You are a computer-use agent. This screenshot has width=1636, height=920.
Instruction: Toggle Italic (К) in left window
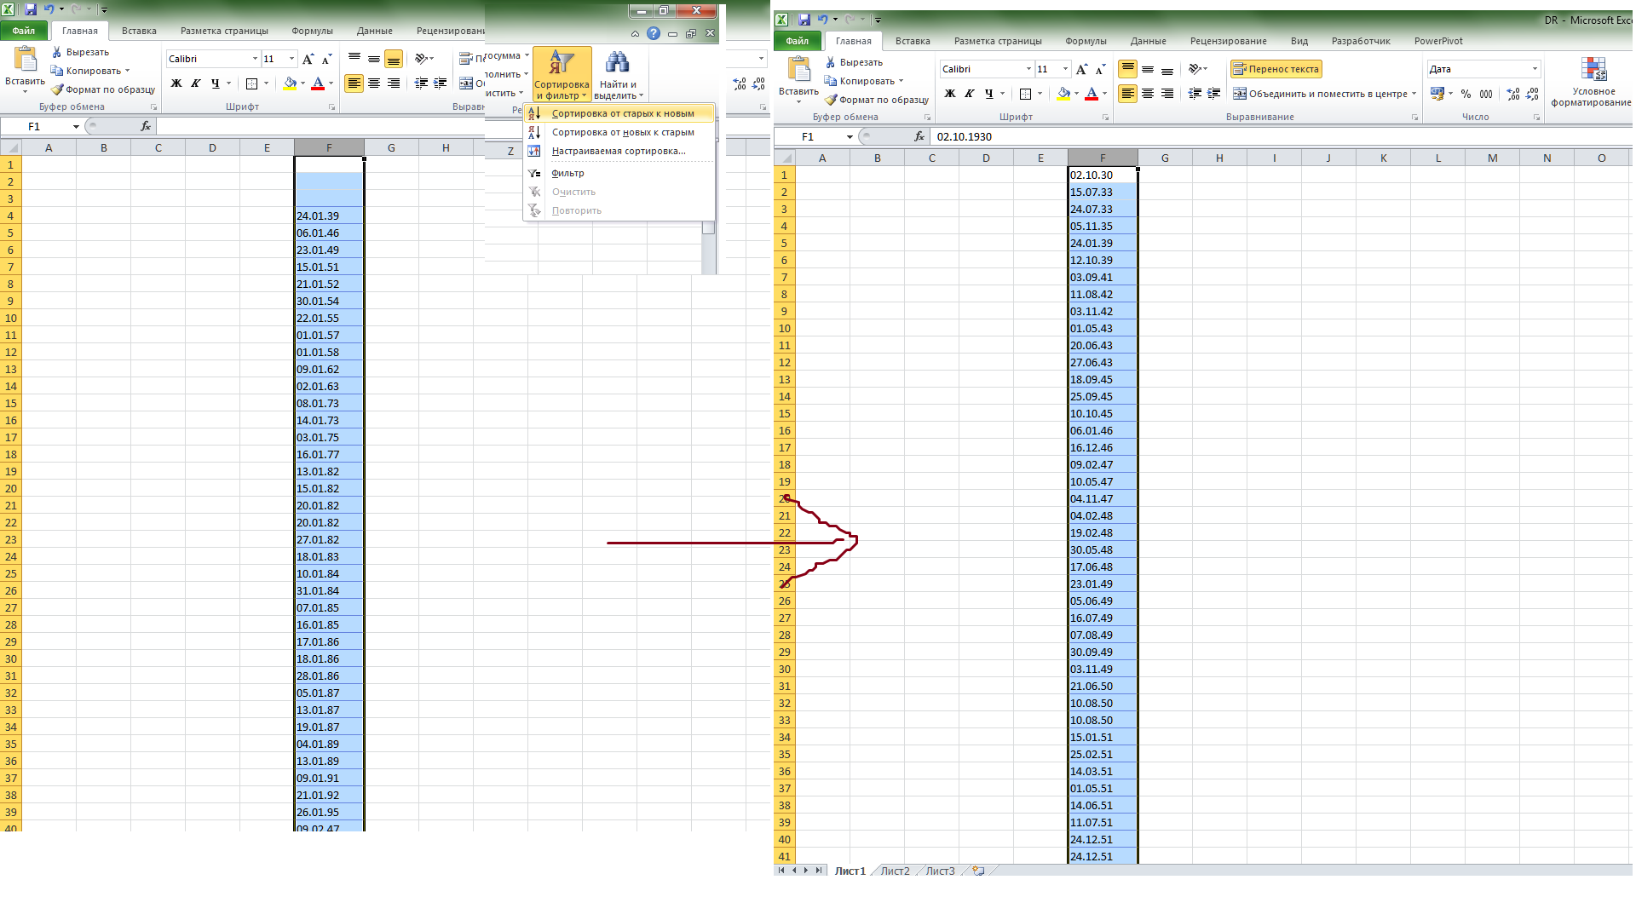point(196,83)
